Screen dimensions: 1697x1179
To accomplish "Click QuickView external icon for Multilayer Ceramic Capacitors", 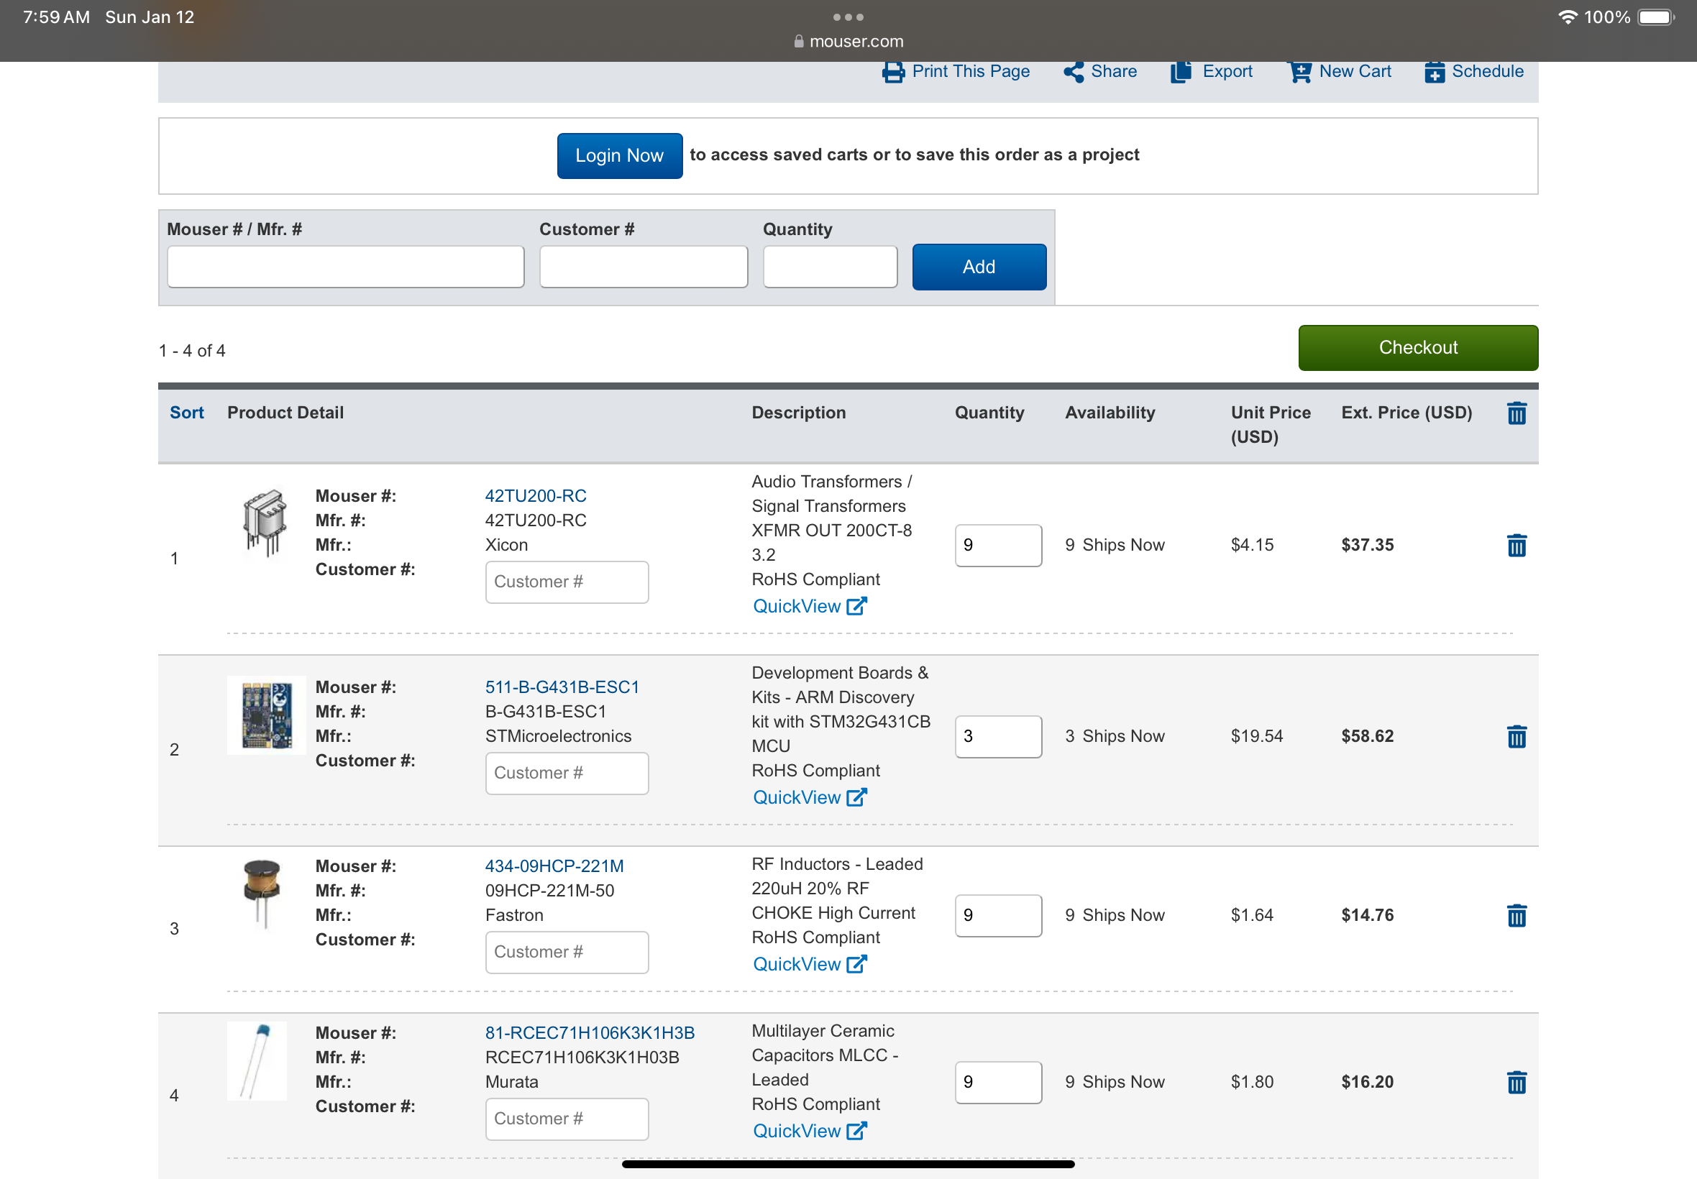I will click(857, 1131).
